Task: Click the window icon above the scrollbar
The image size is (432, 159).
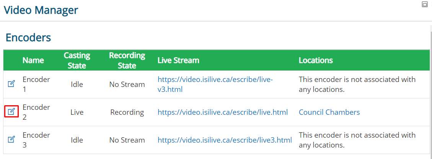Action: (x=425, y=5)
